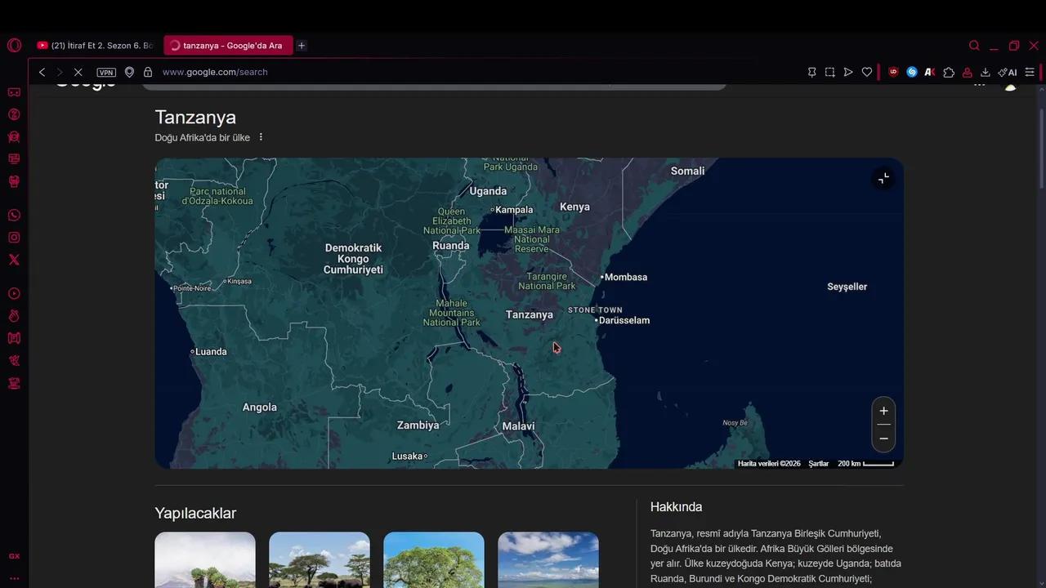Click the Seyşeller label on the map
Image resolution: width=1046 pixels, height=588 pixels.
847,287
